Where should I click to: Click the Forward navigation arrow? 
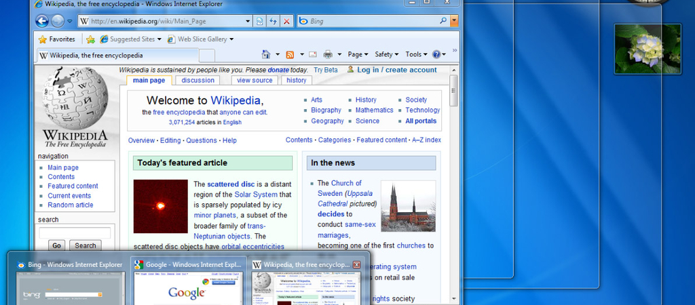point(58,21)
